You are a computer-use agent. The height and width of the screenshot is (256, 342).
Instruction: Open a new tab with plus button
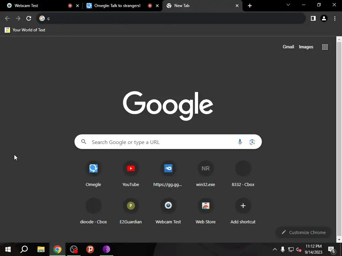(250, 6)
